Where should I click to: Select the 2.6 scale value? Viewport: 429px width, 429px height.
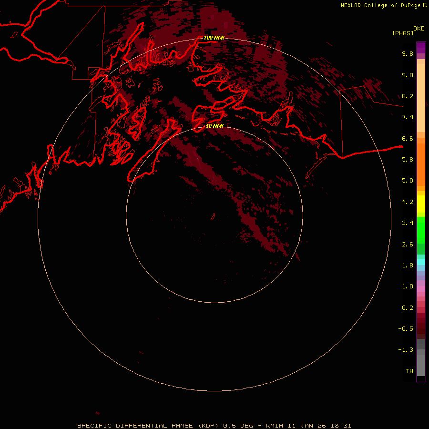tap(408, 245)
